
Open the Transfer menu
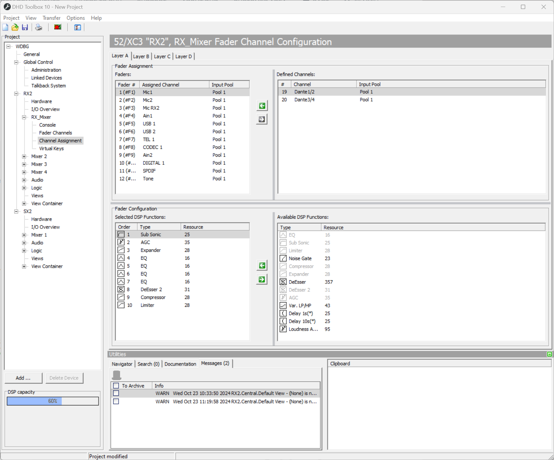[51, 18]
